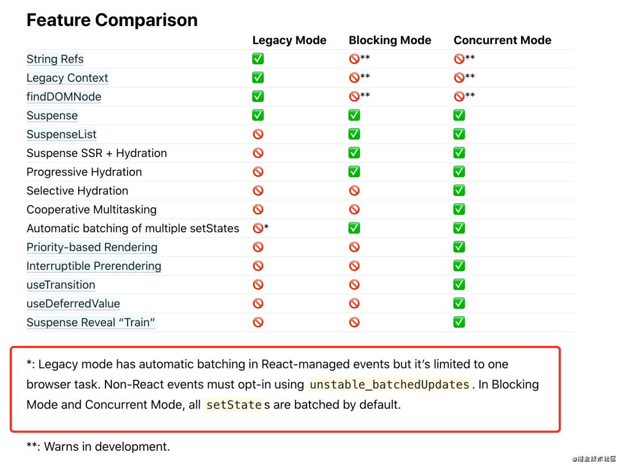Click the Warns in development footnote
The height and width of the screenshot is (471, 626).
tap(98, 446)
